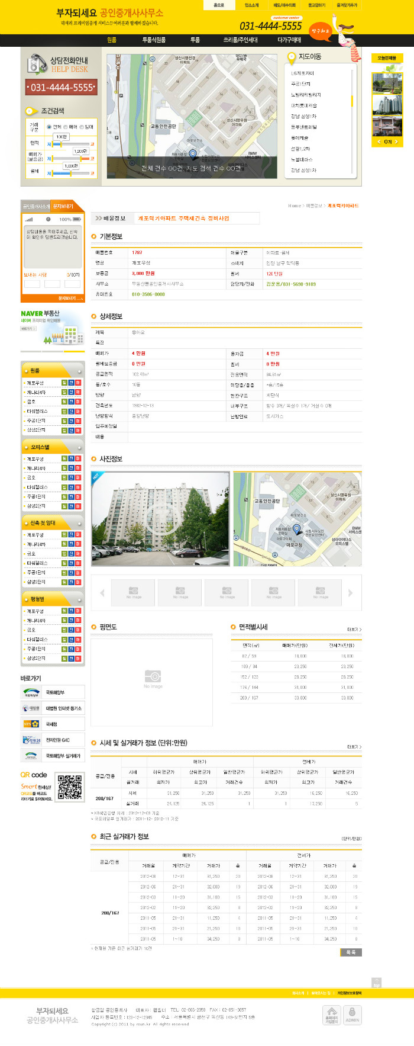
Task: Click the QR code image
Action: coord(70,787)
